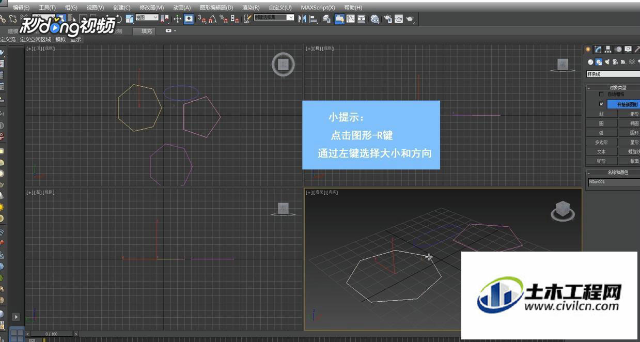640x342 pixels.
Task: Toggle the spinner snap icon
Action: pos(235,19)
